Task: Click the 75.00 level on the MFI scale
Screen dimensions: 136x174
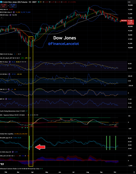Action: pos(130,99)
